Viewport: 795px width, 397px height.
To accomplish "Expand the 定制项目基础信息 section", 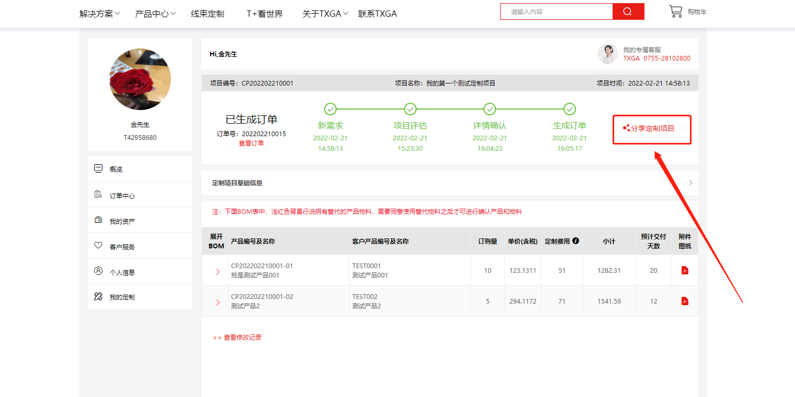I will [690, 183].
